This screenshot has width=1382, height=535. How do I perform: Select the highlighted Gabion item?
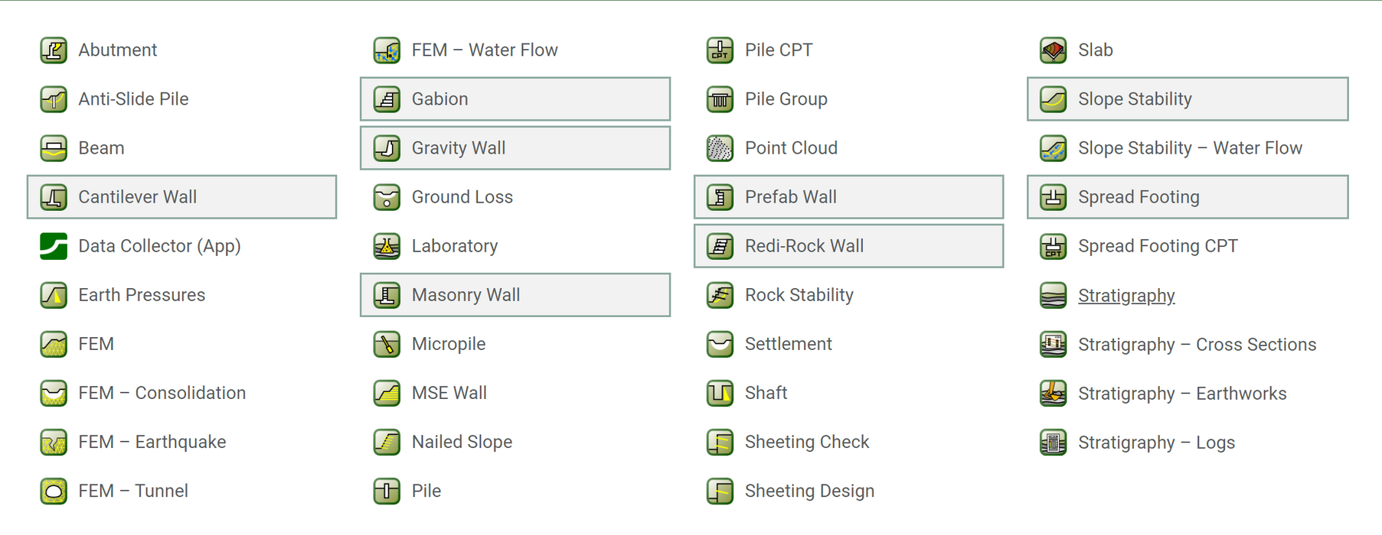tap(515, 99)
